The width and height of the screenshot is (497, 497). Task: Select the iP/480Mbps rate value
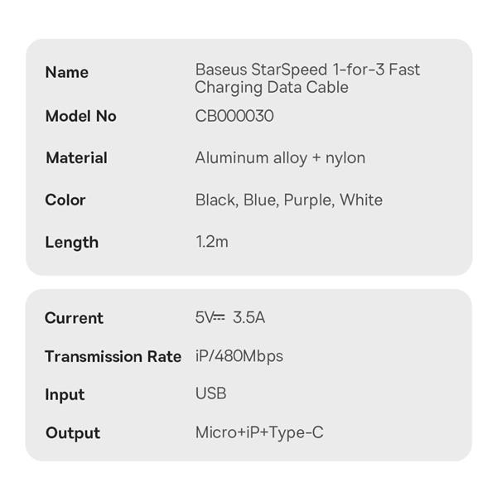(239, 356)
